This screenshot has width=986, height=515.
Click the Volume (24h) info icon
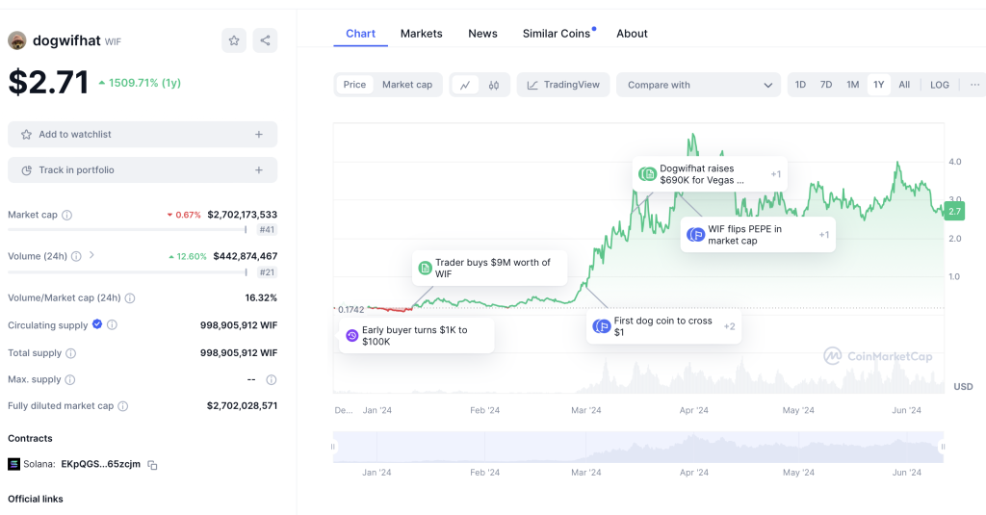click(76, 257)
